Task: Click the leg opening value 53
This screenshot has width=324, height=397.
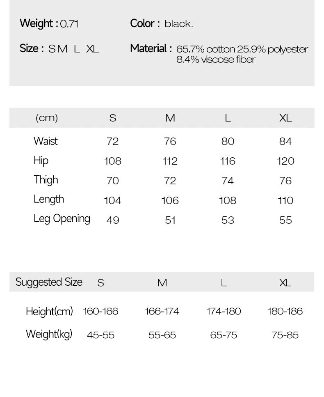Action: click(x=228, y=220)
